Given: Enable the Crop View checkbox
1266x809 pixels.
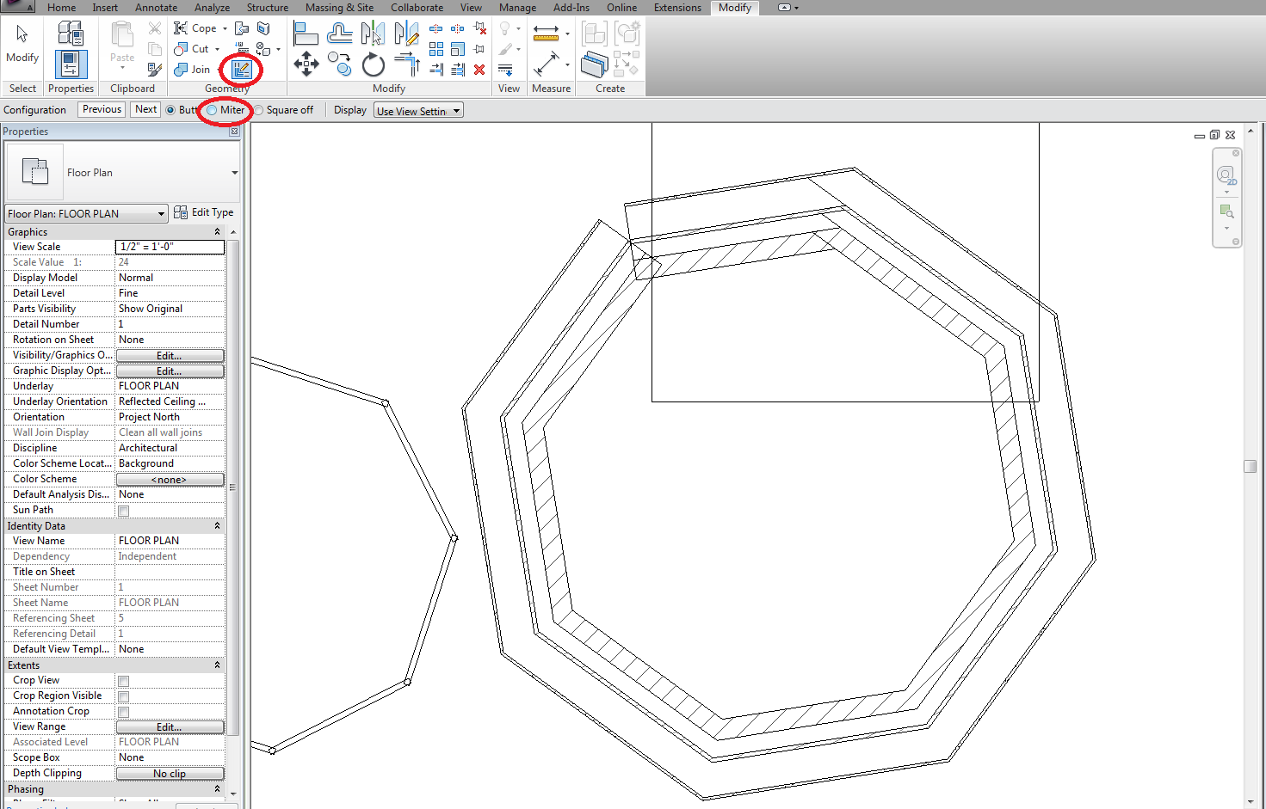Looking at the screenshot, I should [123, 681].
